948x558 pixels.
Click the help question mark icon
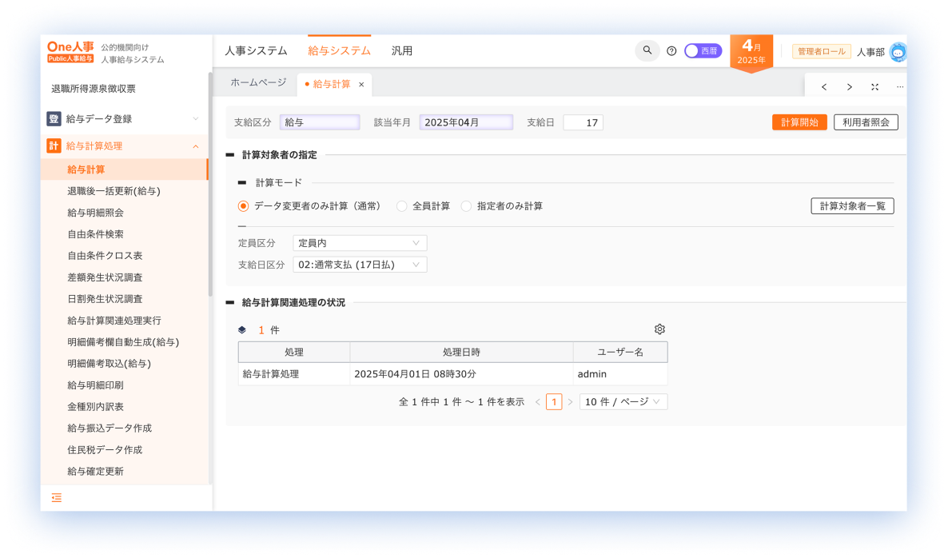click(671, 51)
